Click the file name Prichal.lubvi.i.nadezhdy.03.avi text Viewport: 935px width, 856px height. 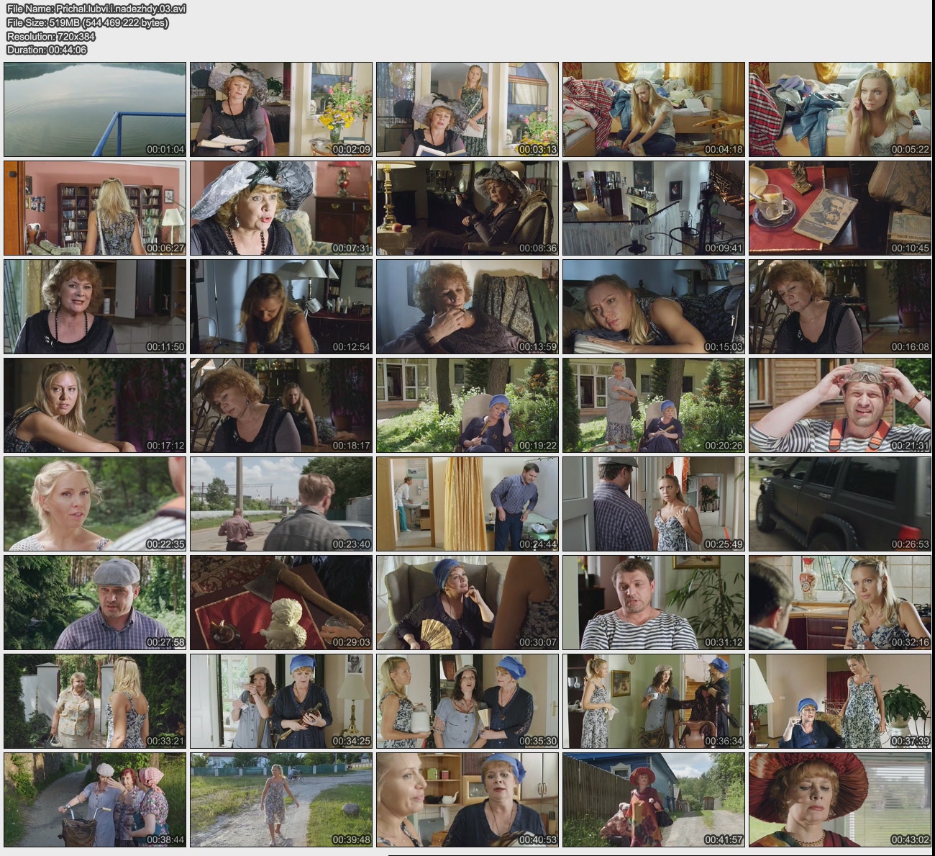pos(96,9)
